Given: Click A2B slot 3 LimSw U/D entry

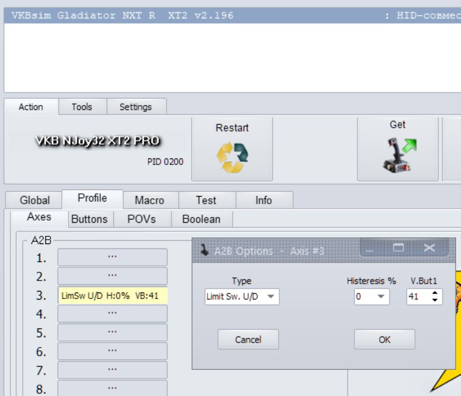Looking at the screenshot, I should (x=113, y=295).
